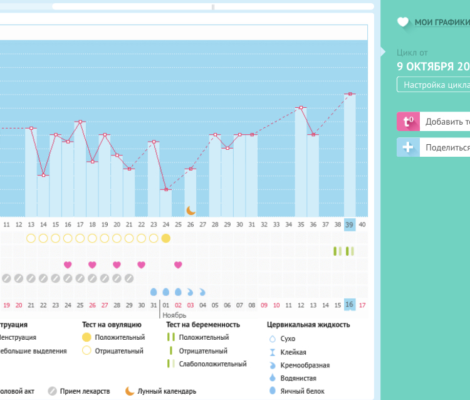Click the gray medication icon on day 21

(129, 278)
